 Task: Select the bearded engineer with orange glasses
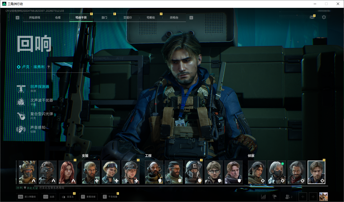pyautogui.click(x=174, y=172)
